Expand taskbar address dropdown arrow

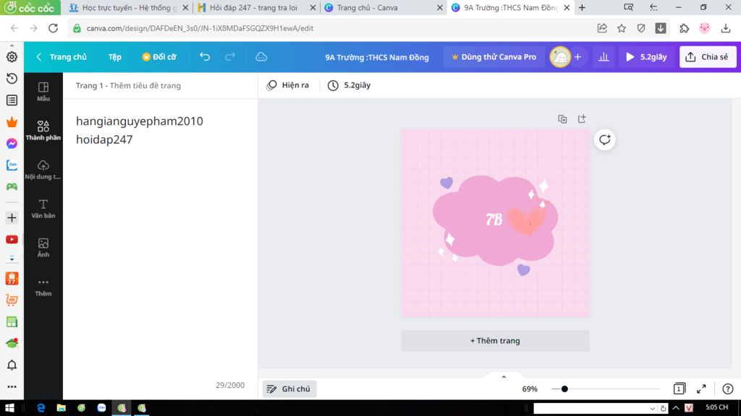click(x=652, y=409)
